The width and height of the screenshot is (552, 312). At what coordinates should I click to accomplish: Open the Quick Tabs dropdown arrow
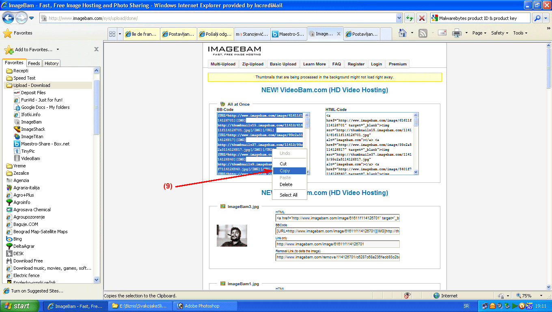click(120, 34)
